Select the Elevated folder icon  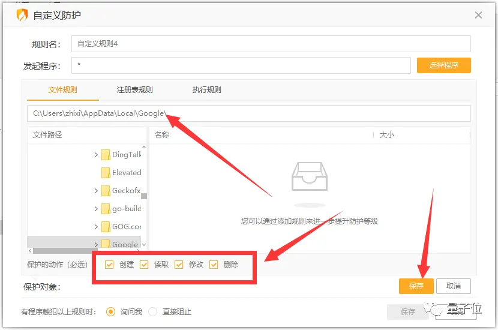(x=106, y=173)
